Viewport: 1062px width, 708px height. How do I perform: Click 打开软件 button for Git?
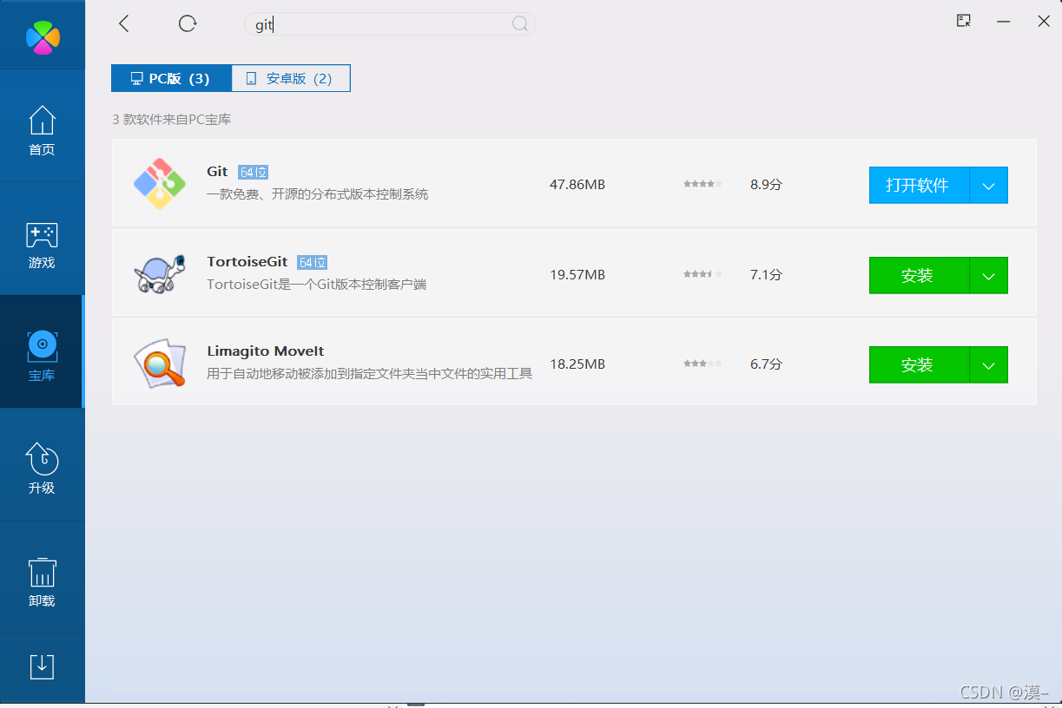click(x=919, y=185)
